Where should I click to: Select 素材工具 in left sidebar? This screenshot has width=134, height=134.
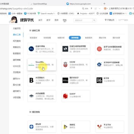click(x=17, y=35)
